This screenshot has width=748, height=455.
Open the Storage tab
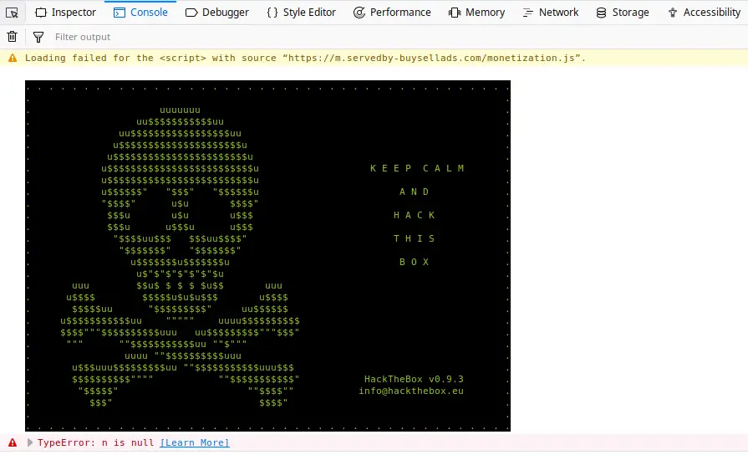click(623, 13)
